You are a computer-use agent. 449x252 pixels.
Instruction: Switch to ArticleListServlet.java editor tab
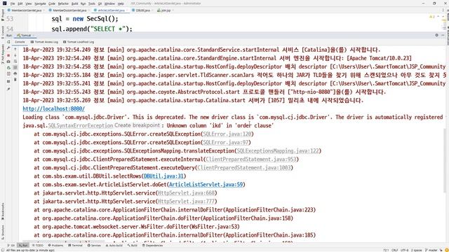pyautogui.click(x=111, y=10)
